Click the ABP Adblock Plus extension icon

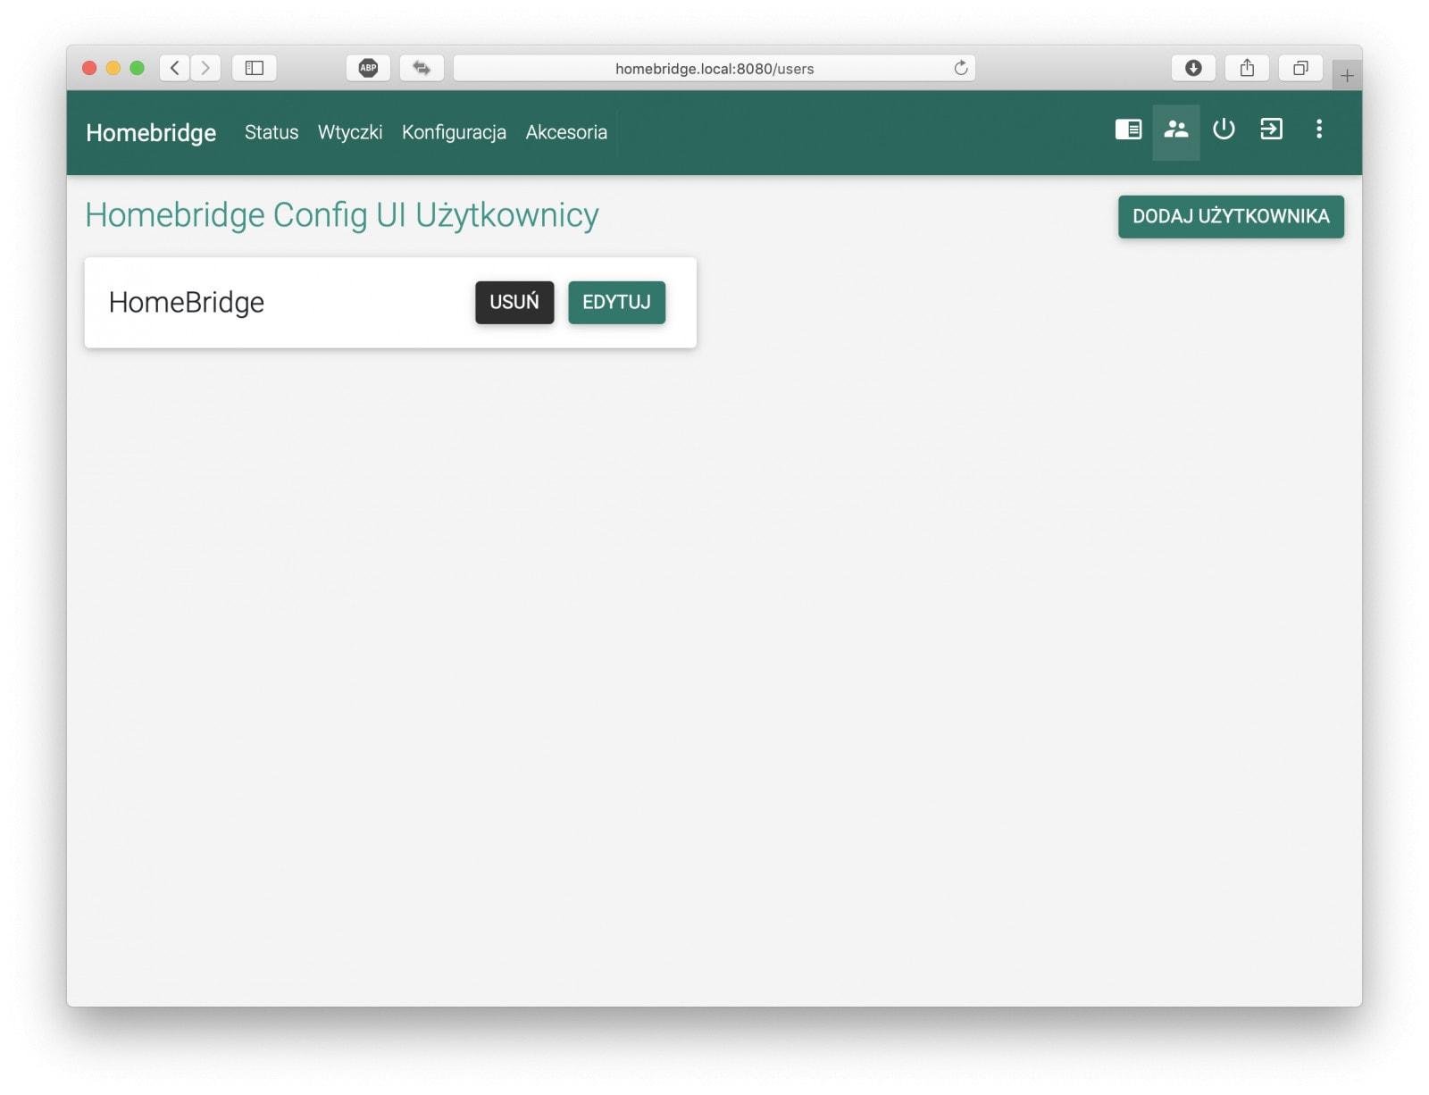[368, 68]
